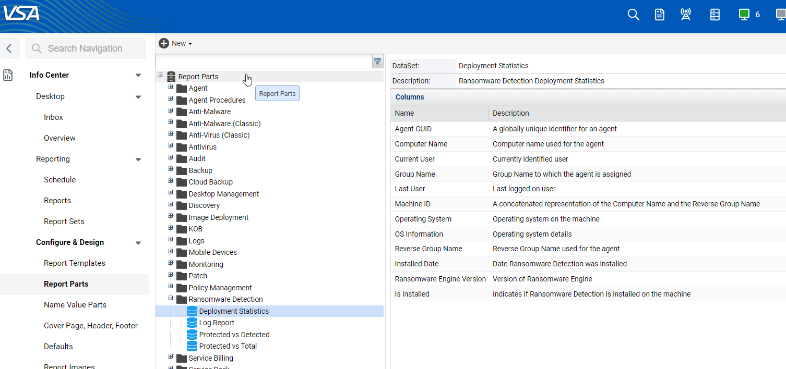This screenshot has width=786, height=369.
Task: Click the Patch folder icon
Action: tap(182, 276)
